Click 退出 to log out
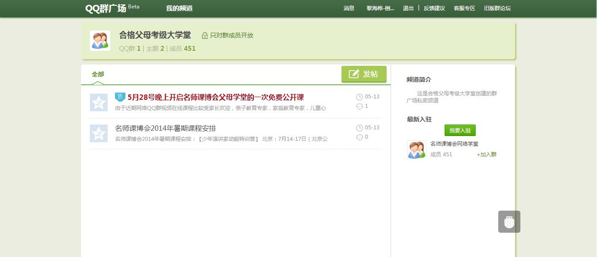 click(x=408, y=8)
